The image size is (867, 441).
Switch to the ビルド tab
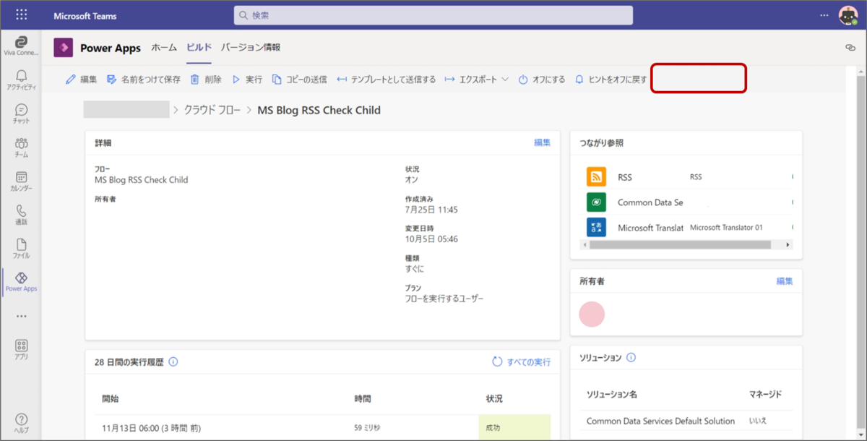[x=199, y=48]
